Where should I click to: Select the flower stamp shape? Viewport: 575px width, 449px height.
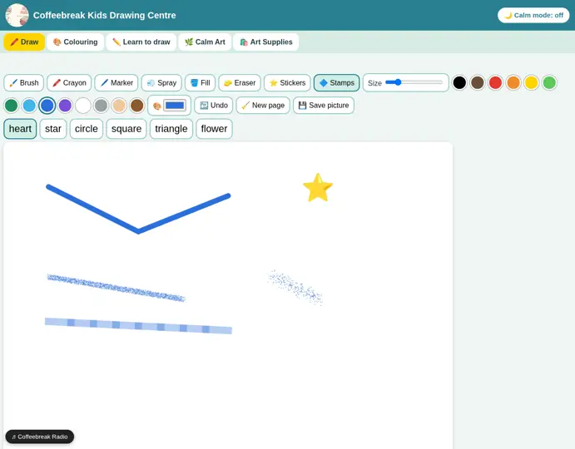[214, 129]
